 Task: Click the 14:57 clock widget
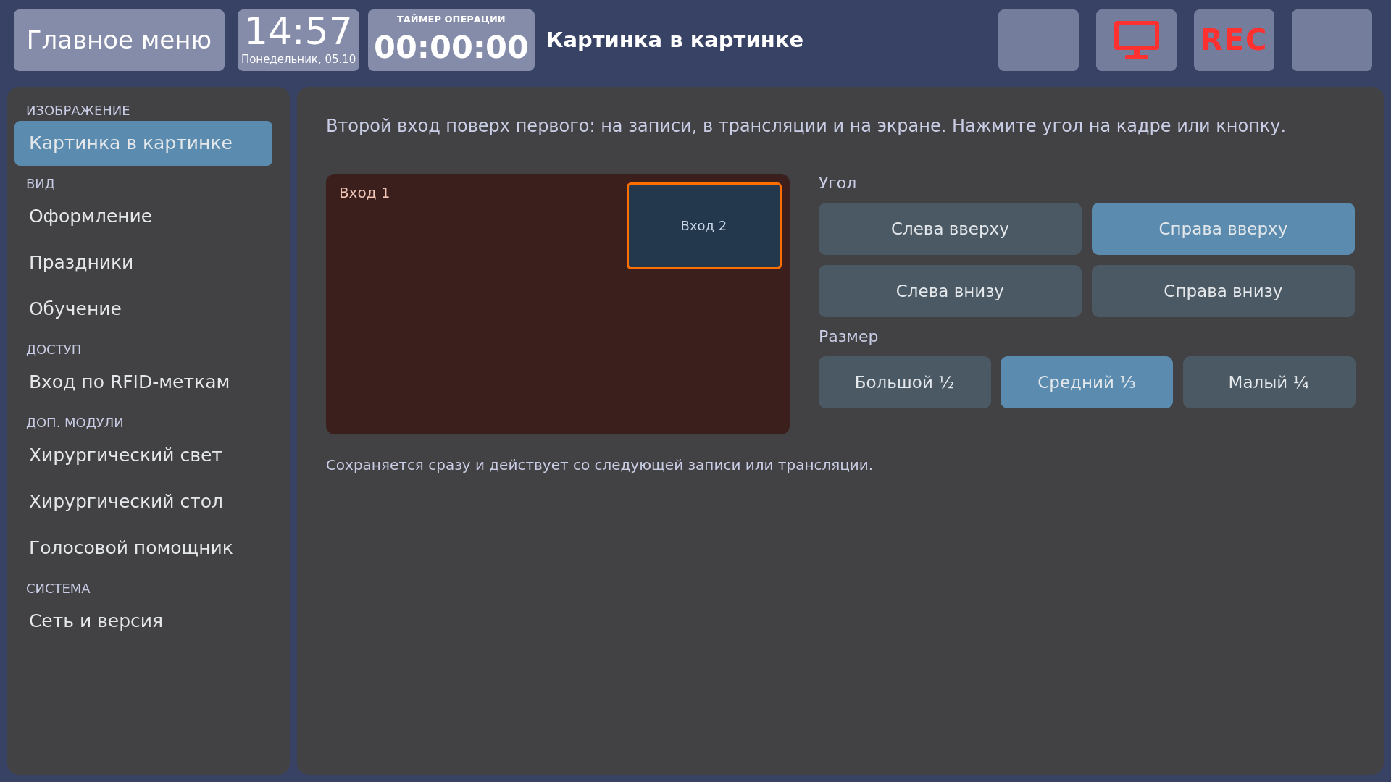298,40
